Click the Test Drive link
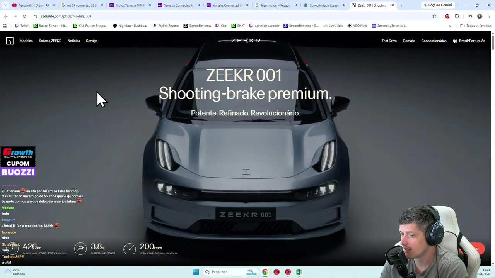 point(389,41)
